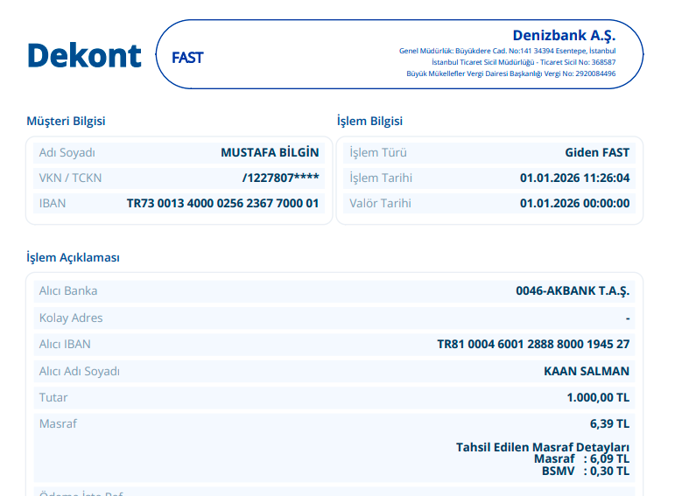Select IBAN TR73 0013 4000 0256 2367 7000 01
Viewport: 675px width, 496px height.
click(222, 203)
